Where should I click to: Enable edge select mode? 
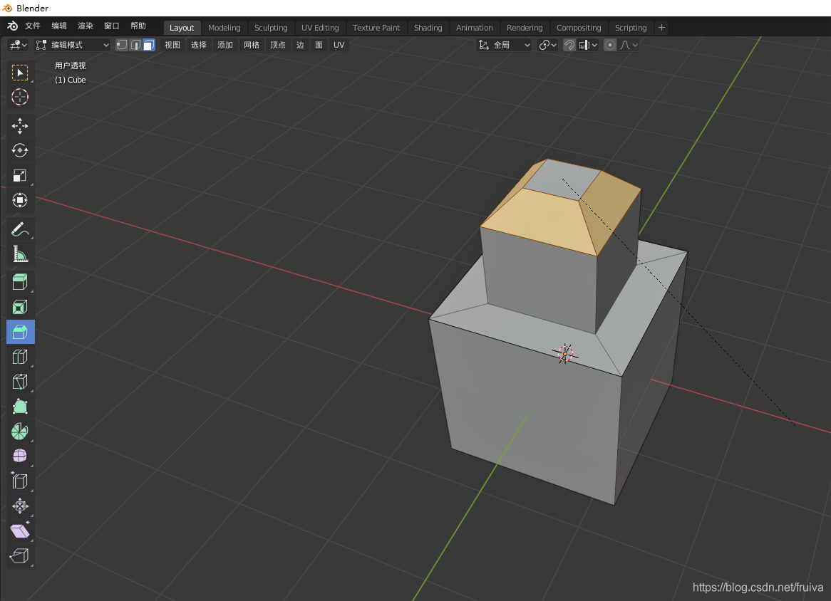(135, 45)
